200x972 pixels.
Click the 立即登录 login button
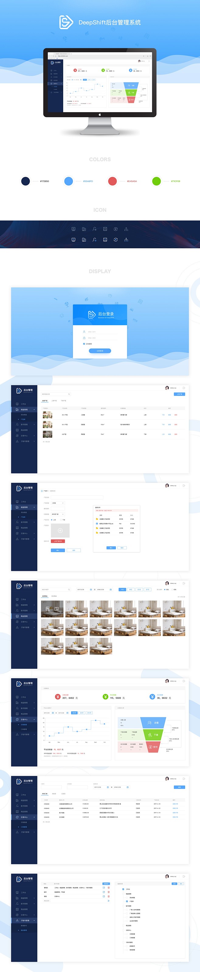(x=100, y=351)
